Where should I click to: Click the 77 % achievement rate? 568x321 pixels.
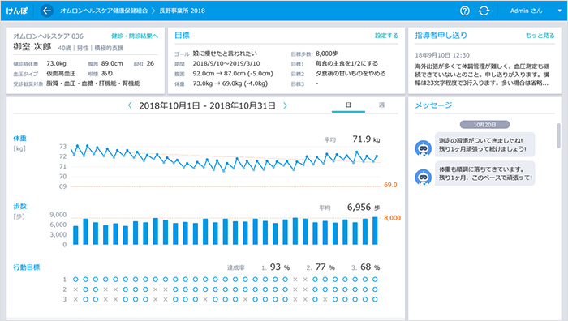pos(325,267)
